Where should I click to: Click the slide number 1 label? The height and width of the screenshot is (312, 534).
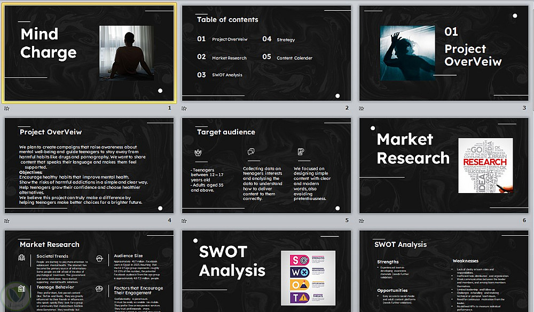point(170,108)
